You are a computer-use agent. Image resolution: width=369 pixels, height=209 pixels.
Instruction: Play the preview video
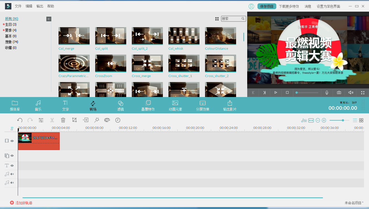tap(276, 93)
